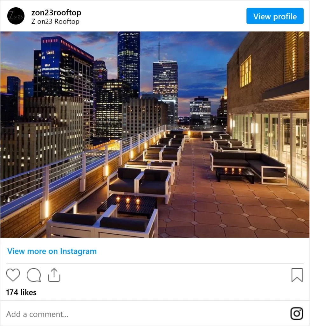Click the blue View profile button

click(x=275, y=16)
